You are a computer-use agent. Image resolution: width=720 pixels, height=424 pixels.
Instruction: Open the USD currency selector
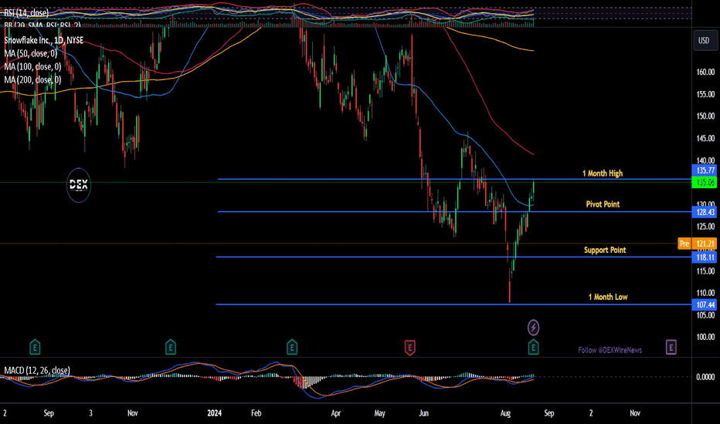click(x=704, y=40)
